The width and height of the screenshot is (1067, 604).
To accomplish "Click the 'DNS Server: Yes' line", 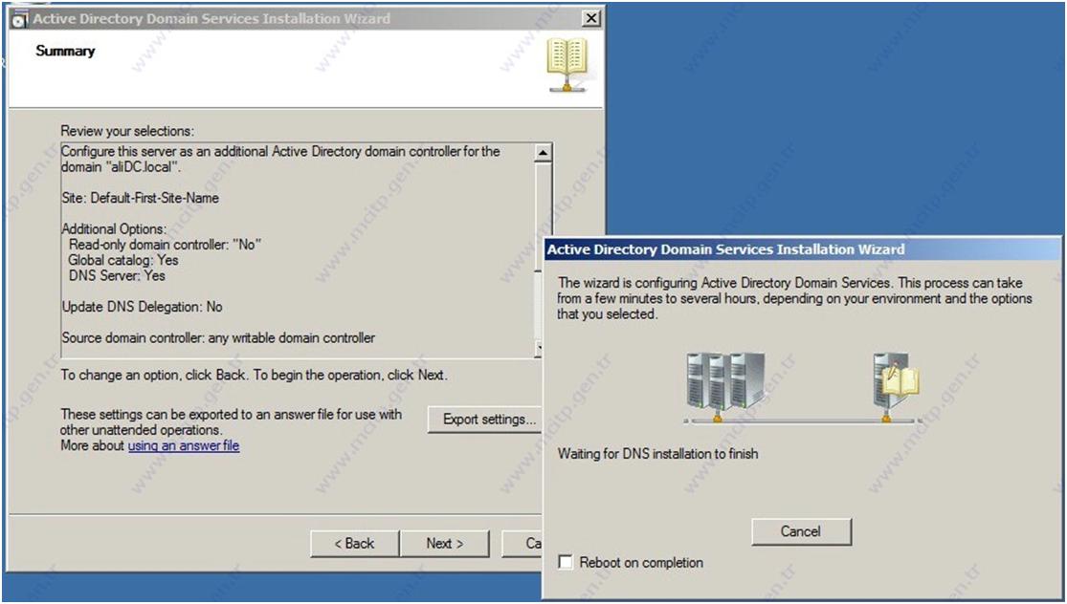I will pos(117,276).
